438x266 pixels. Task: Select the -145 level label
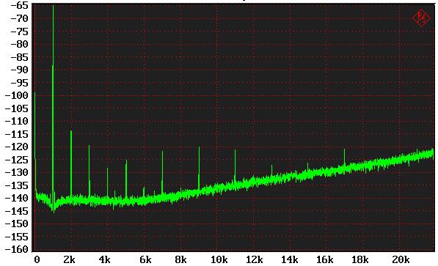[x=16, y=211]
